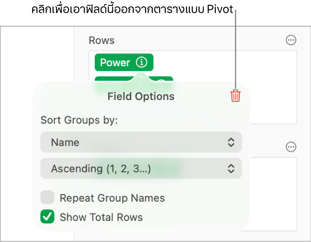Click the Repeat Group Names label text
The image size is (311, 242).
[x=112, y=198]
